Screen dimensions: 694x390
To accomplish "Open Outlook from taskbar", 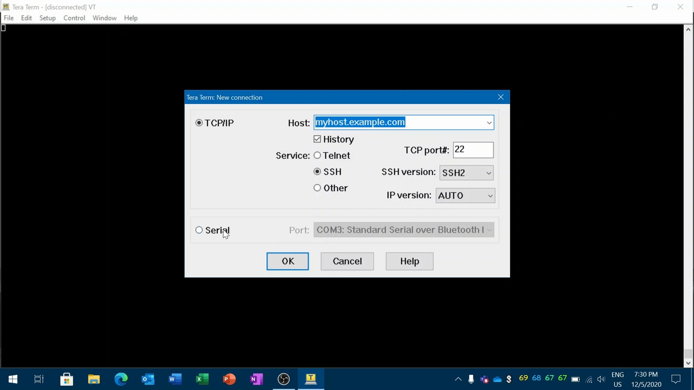I will [x=148, y=379].
